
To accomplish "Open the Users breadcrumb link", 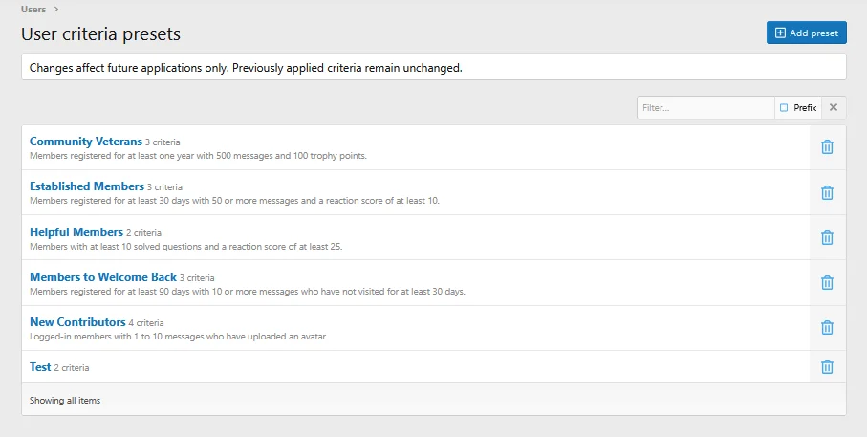I will click(x=33, y=9).
